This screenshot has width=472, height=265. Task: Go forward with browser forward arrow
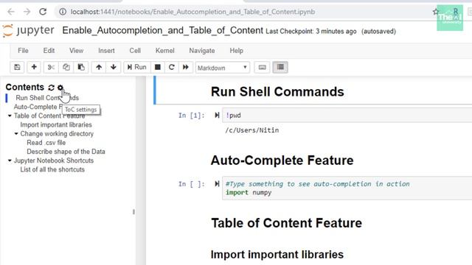pos(27,12)
